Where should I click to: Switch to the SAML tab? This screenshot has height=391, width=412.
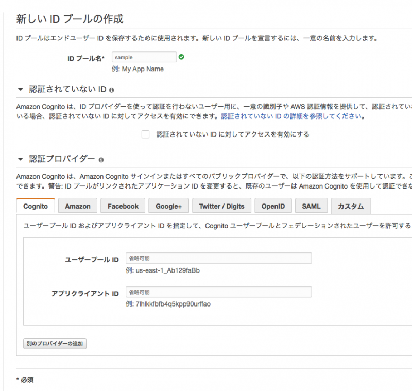coord(312,205)
